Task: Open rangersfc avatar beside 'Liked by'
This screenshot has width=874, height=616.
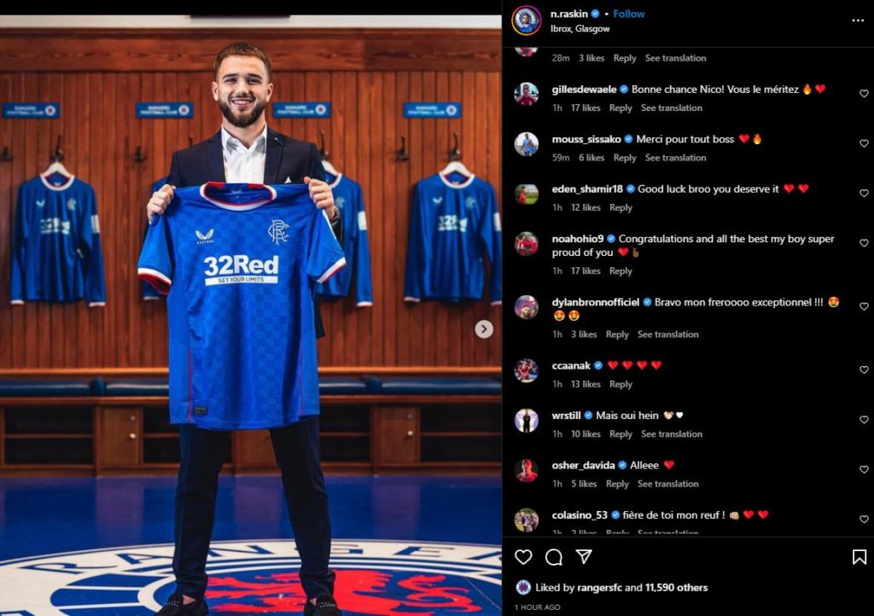Action: 523,587
